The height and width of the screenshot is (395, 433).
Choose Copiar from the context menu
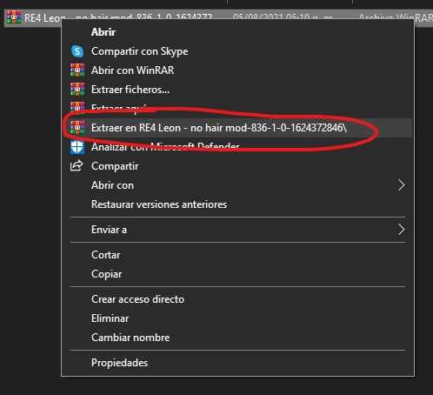[x=106, y=274]
